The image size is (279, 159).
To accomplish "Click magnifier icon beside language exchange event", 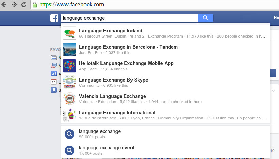I will click(69, 150).
